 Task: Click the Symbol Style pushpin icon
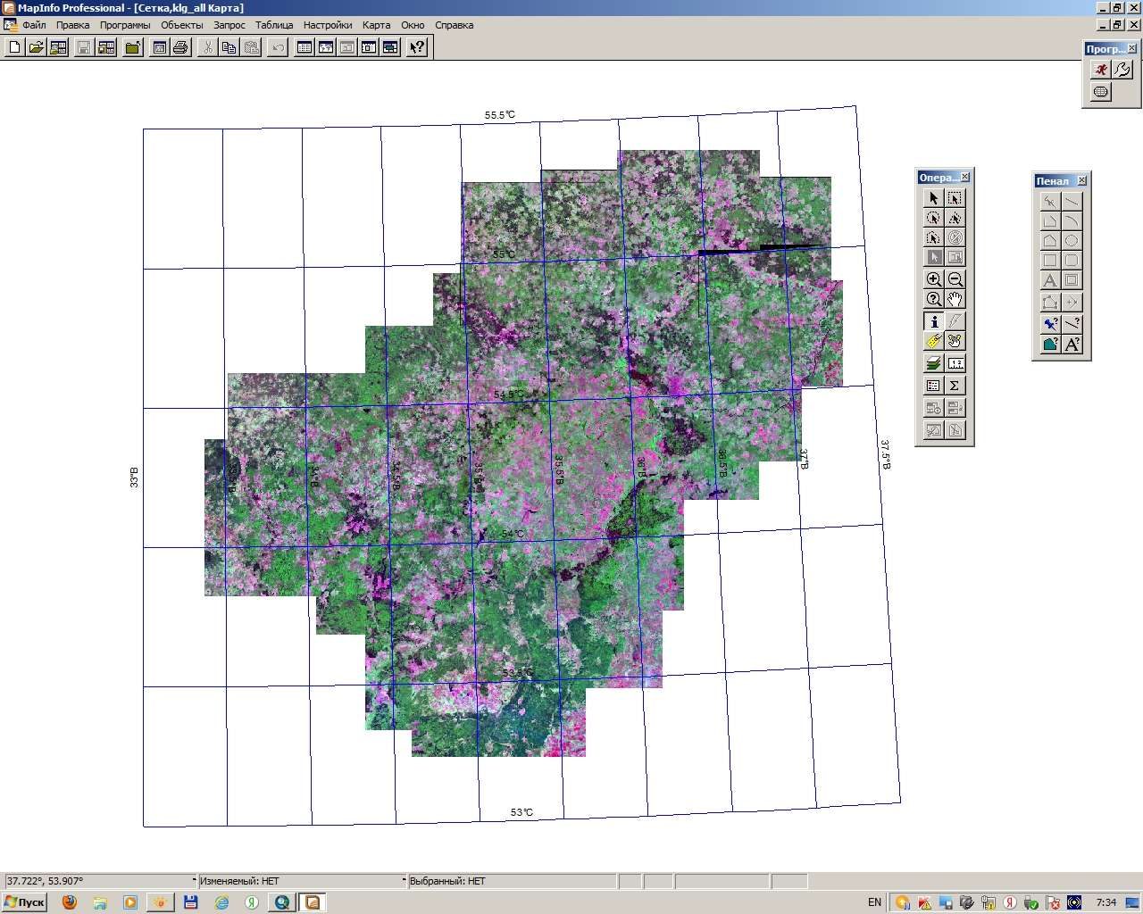(x=1050, y=323)
